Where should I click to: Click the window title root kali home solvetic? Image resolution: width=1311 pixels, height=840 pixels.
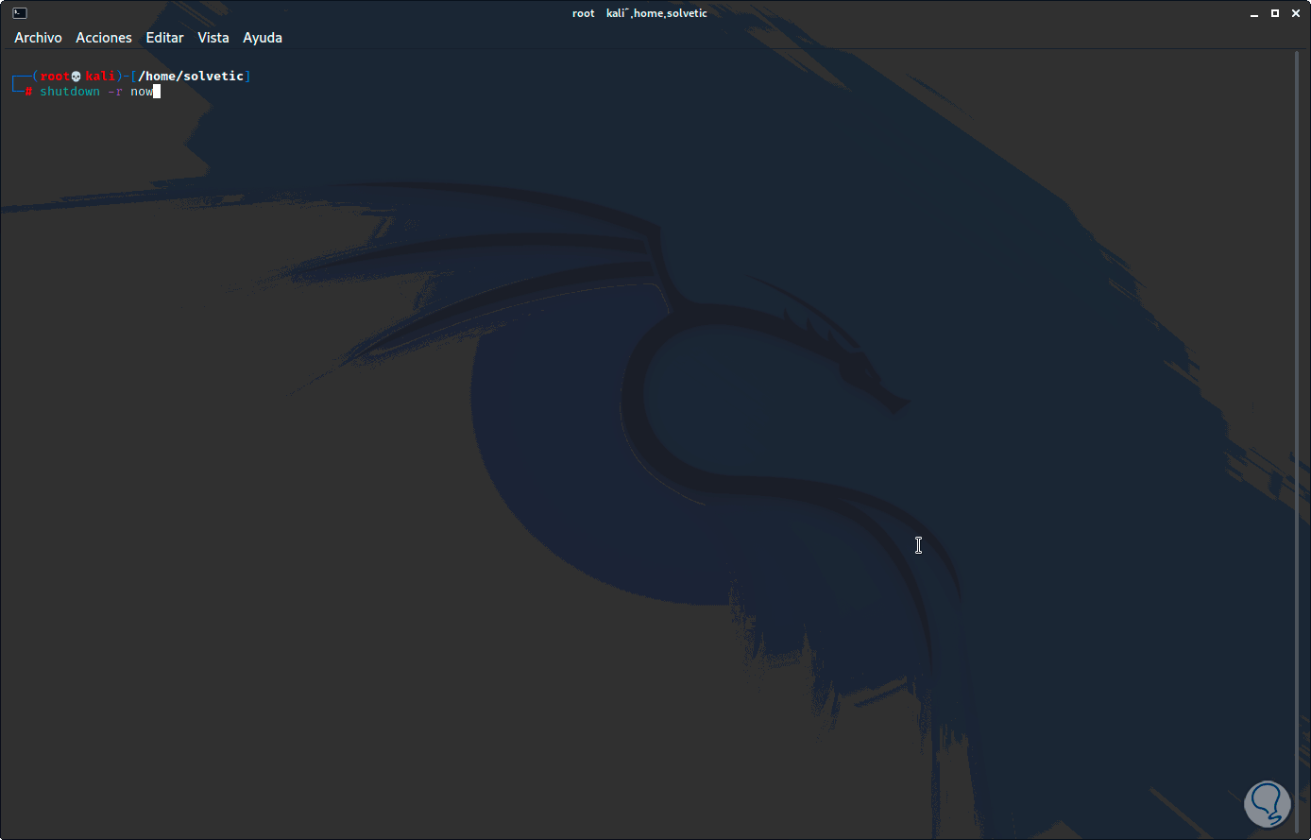[639, 13]
